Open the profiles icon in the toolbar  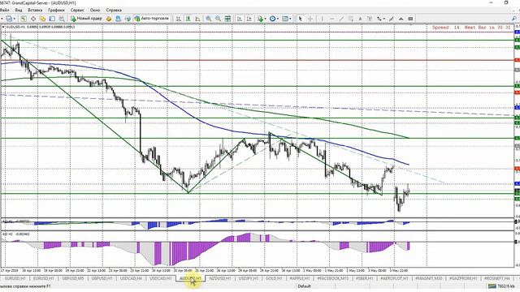pyautogui.click(x=9, y=19)
